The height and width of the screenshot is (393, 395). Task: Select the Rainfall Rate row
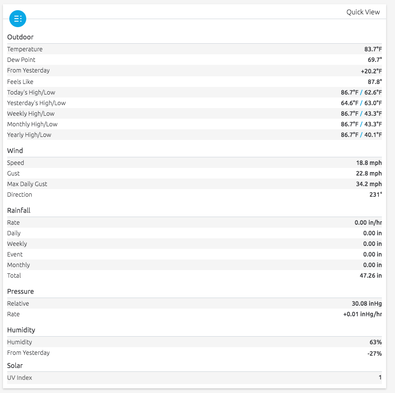tap(194, 223)
